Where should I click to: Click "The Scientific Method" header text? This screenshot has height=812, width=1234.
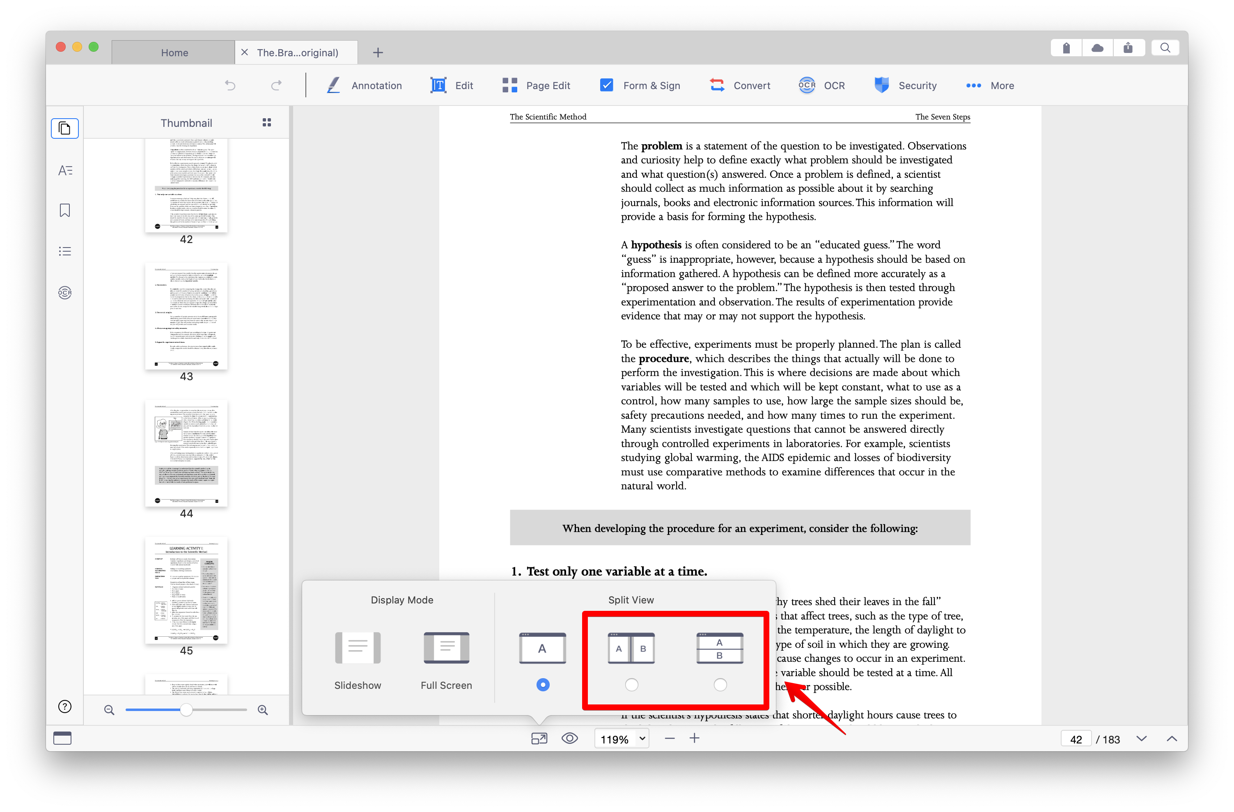point(548,117)
